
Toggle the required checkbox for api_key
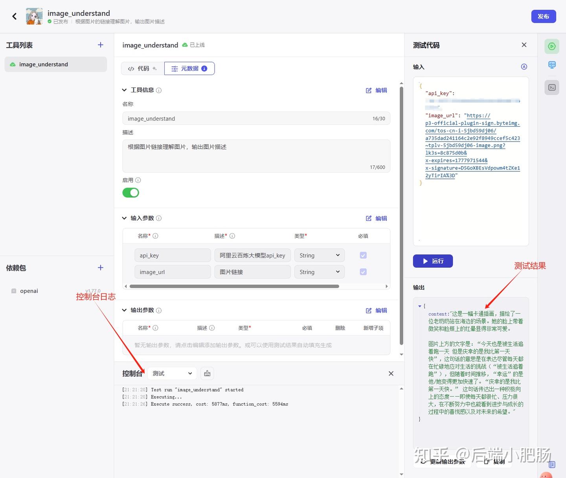pyautogui.click(x=363, y=255)
